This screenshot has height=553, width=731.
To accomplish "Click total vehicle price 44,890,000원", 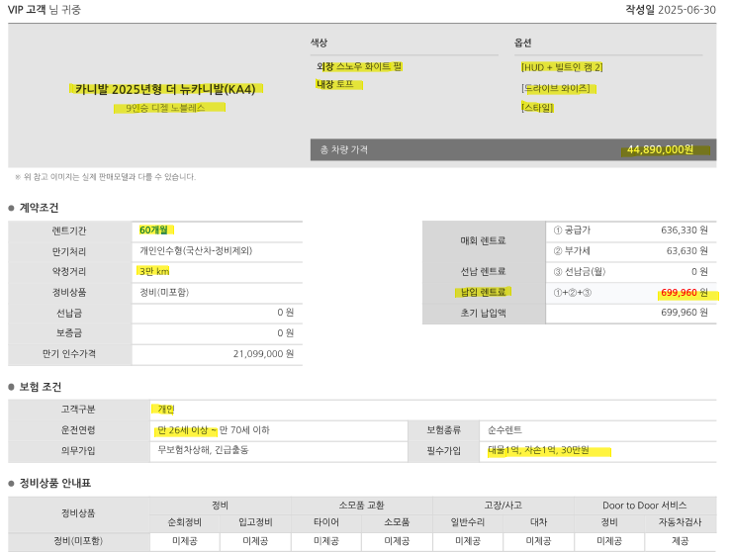I will tap(660, 149).
